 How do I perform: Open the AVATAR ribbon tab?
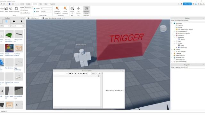[35, 4]
